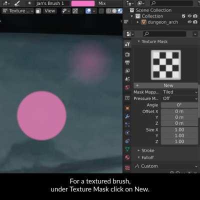Toggle the viewport gizmos button
Screen dimensions: 200x200
coord(75,11)
